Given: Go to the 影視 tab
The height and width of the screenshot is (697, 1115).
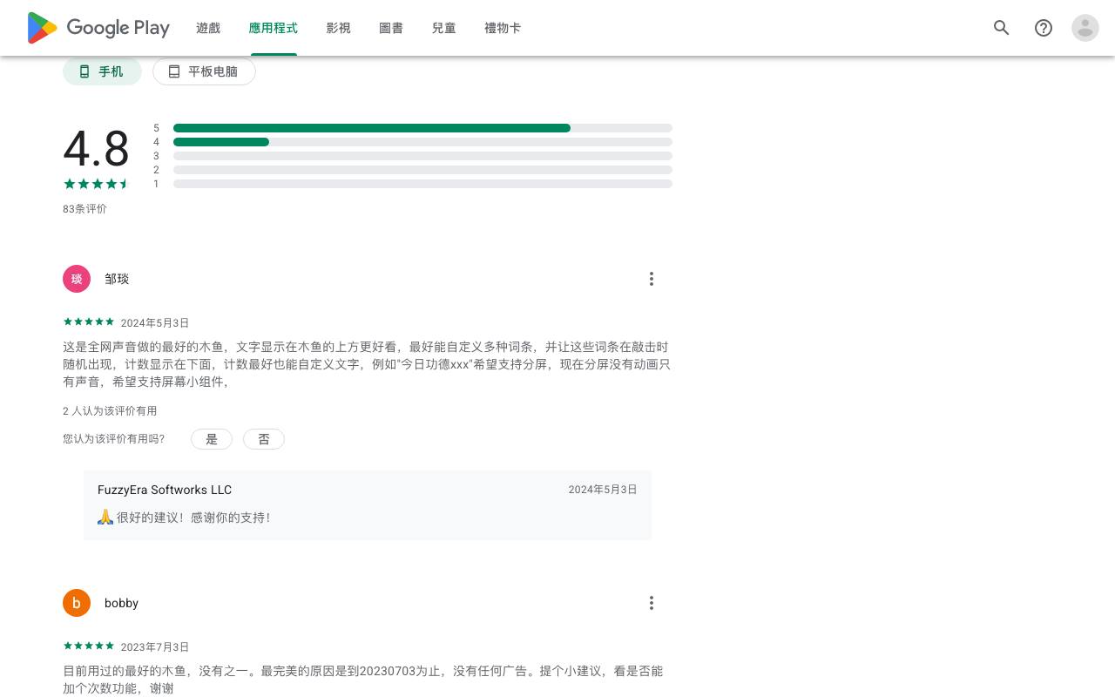Looking at the screenshot, I should pos(338,28).
